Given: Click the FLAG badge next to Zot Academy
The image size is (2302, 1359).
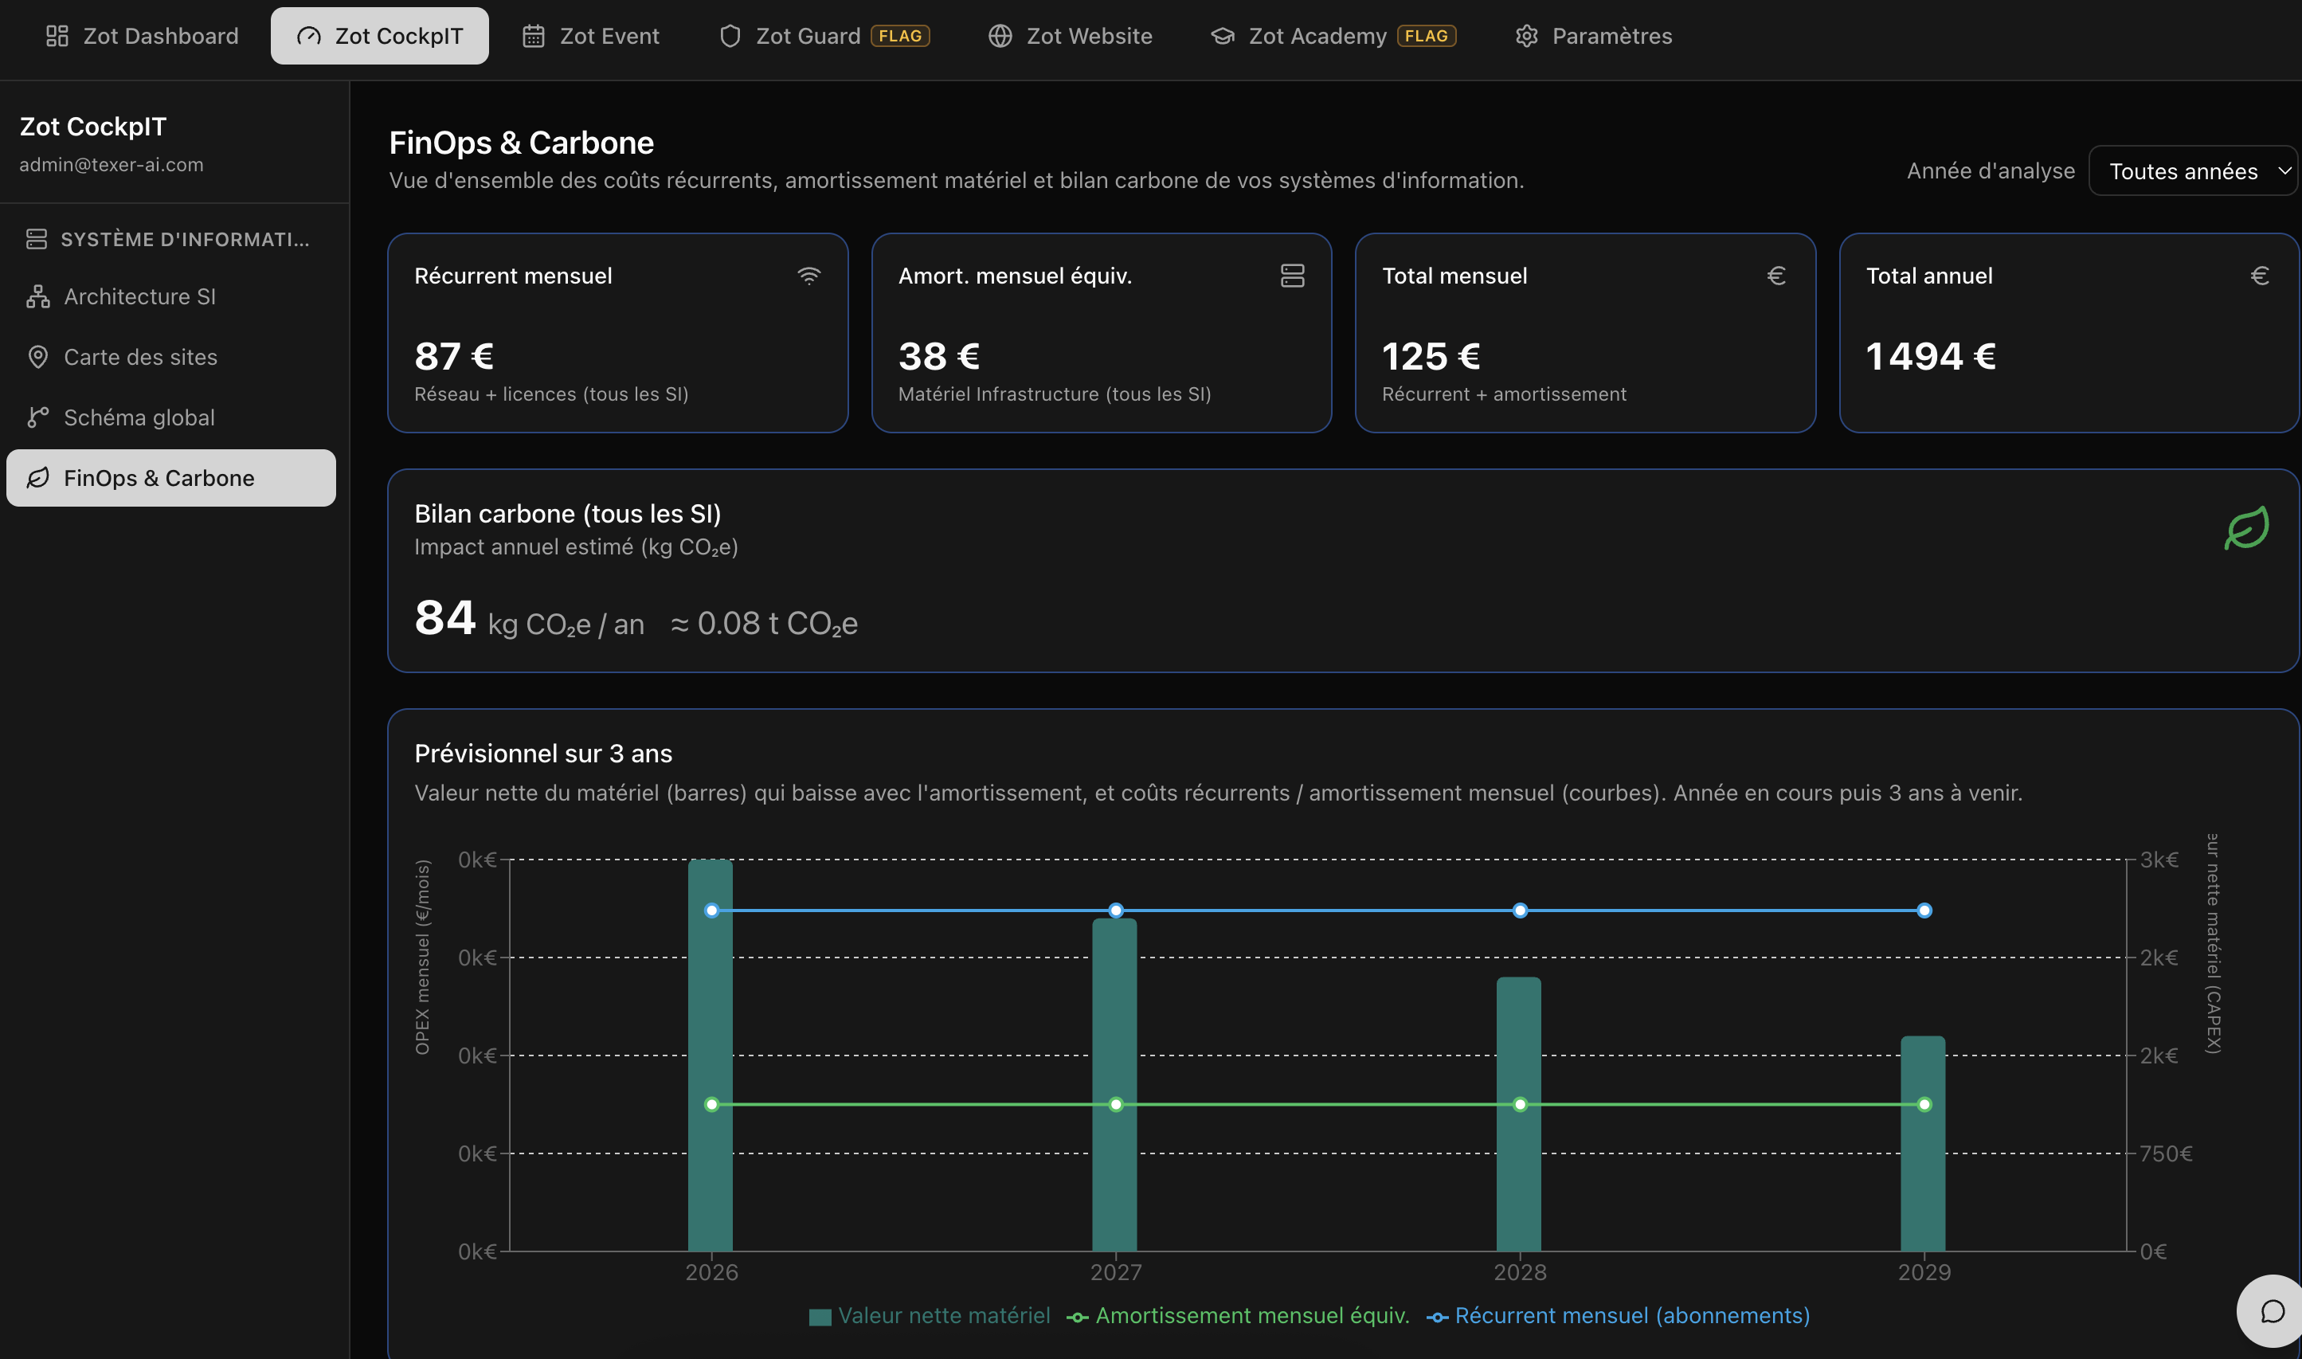Looking at the screenshot, I should 1427,36.
